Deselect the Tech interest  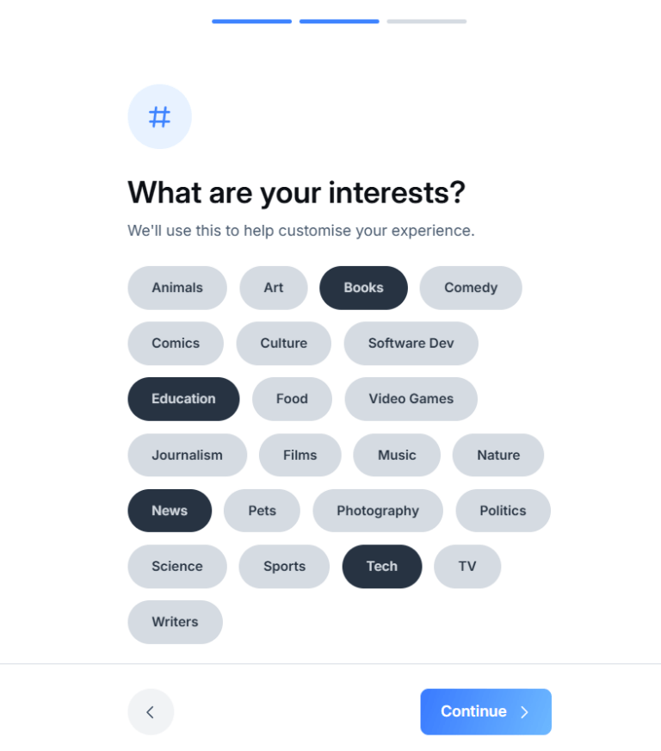[x=381, y=567]
